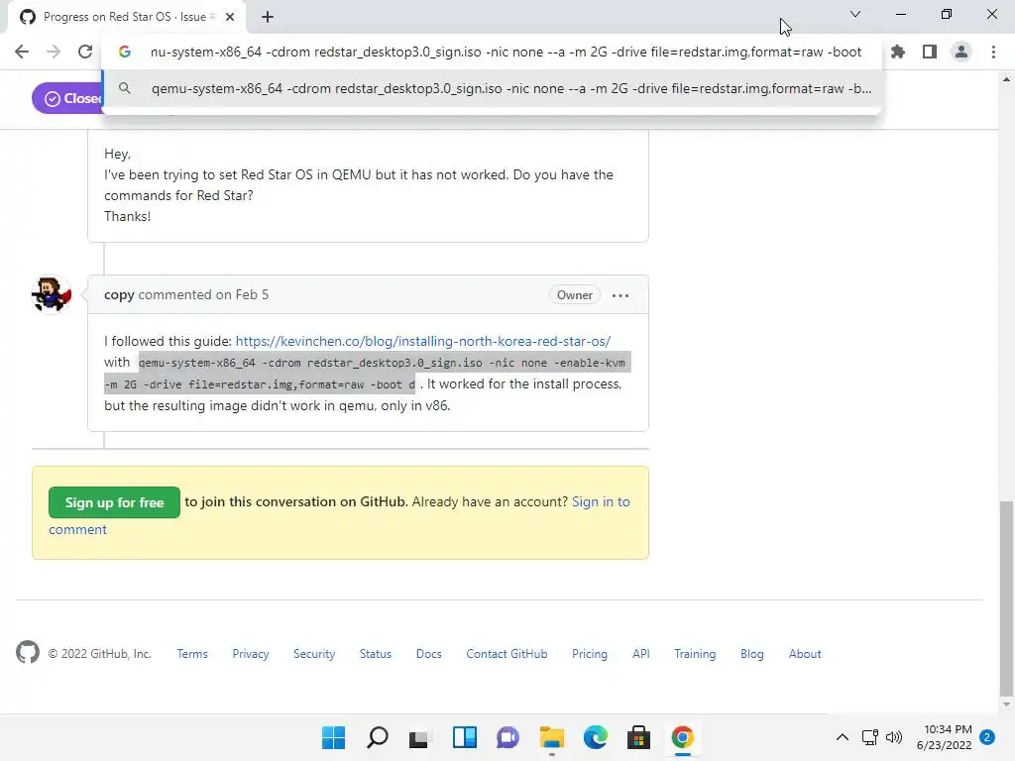Show hidden system tray icons

pos(843,737)
